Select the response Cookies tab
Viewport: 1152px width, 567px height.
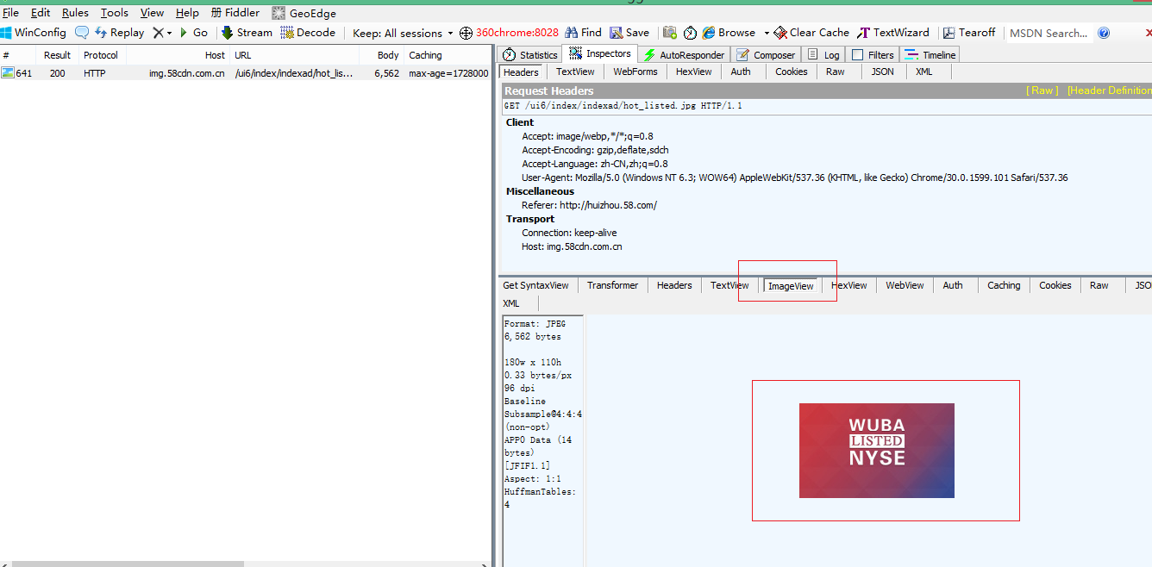coord(1055,285)
